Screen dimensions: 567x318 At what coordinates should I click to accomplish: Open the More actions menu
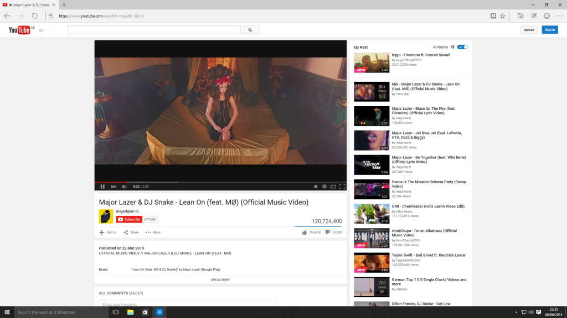pyautogui.click(x=153, y=232)
